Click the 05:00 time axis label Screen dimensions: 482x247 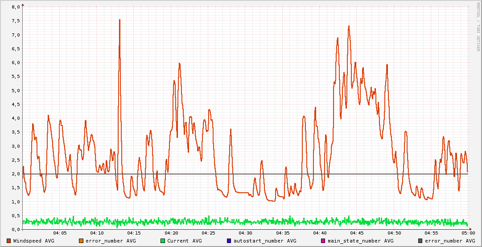468,233
